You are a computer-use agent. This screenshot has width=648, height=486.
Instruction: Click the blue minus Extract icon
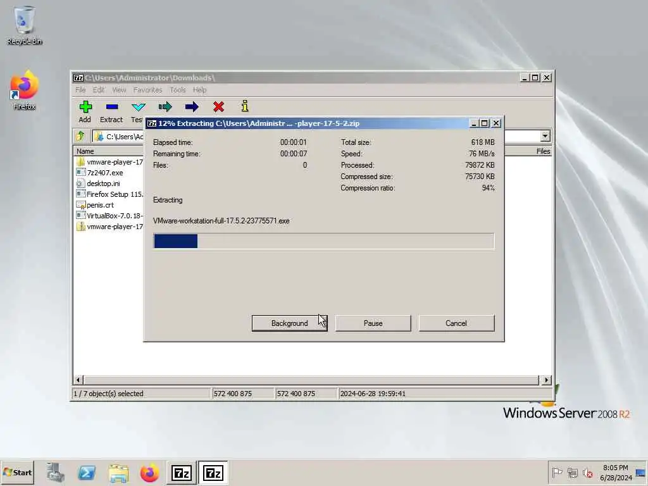[111, 107]
